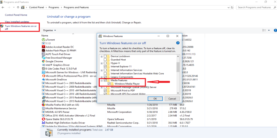Select the Intel Graphics Driver icon

pyautogui.click(x=44, y=65)
